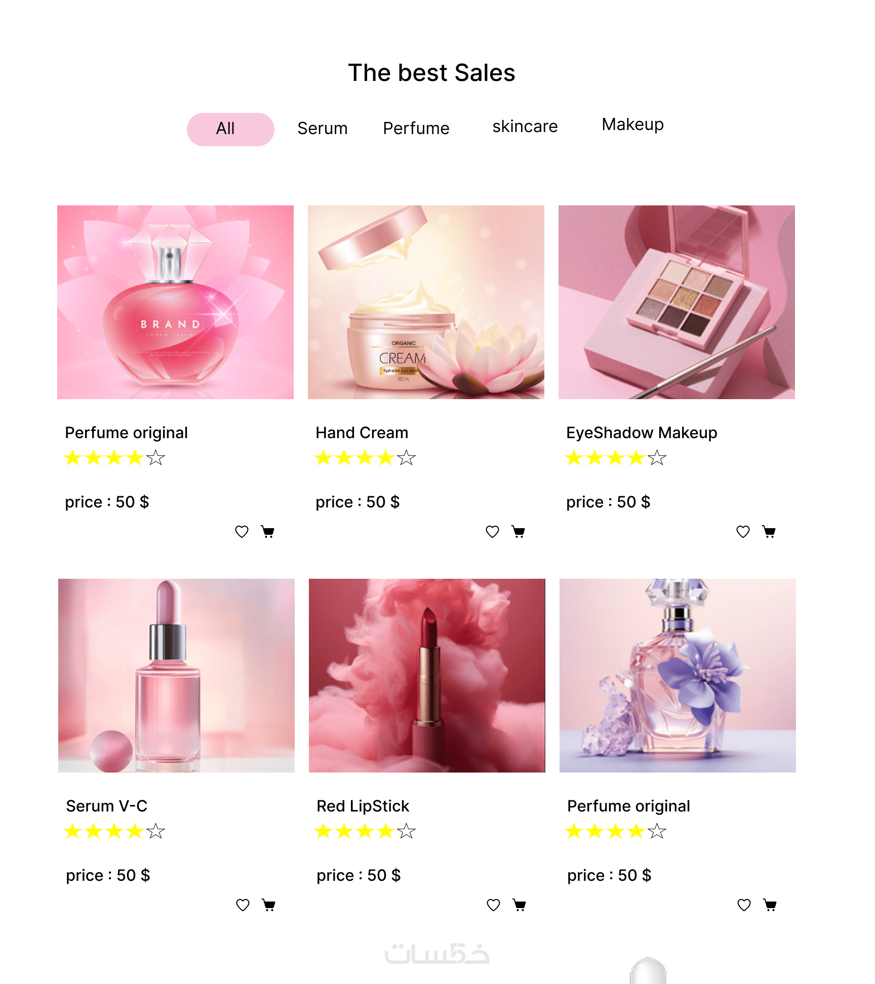Heart the Hand Cream product
This screenshot has height=984, width=875.
tap(492, 532)
